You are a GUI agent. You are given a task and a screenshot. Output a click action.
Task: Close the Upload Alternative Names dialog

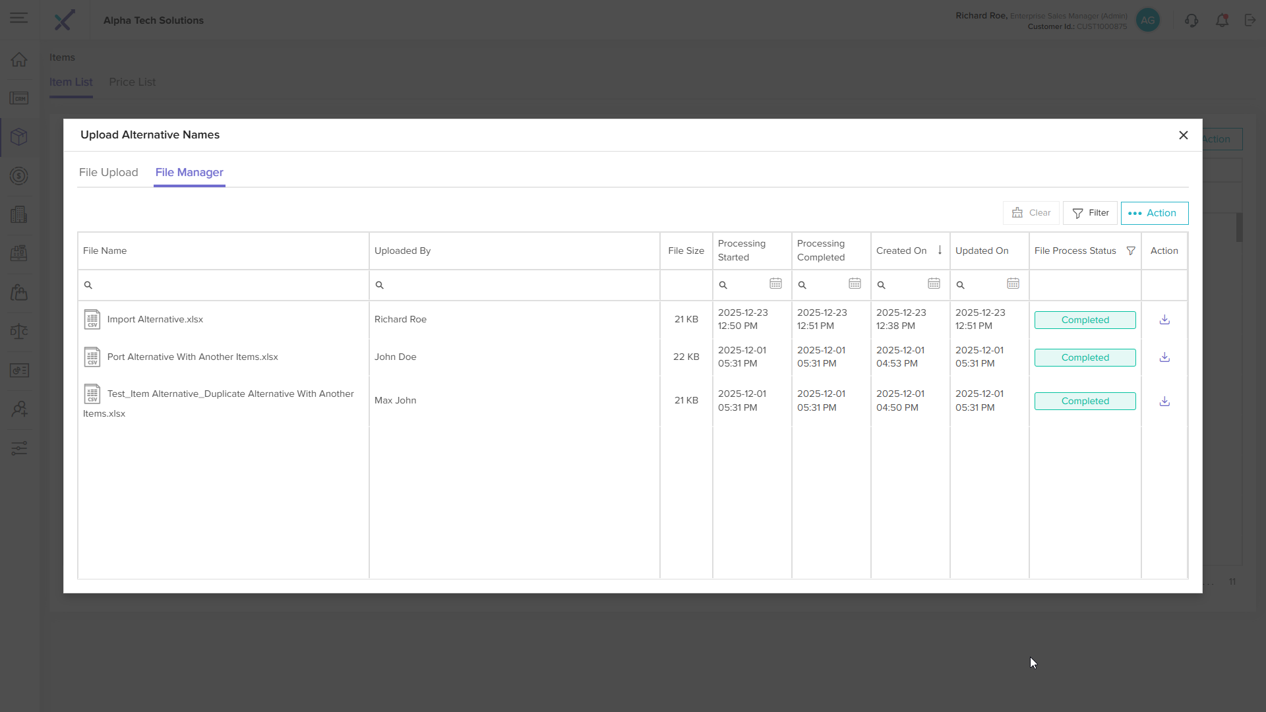click(x=1183, y=135)
